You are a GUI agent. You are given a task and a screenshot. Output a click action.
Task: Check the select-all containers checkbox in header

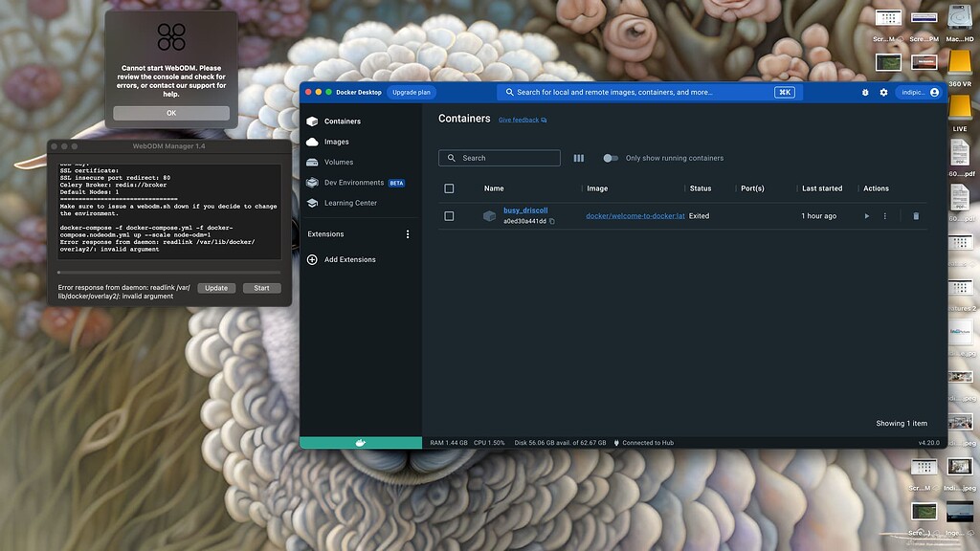tap(449, 188)
